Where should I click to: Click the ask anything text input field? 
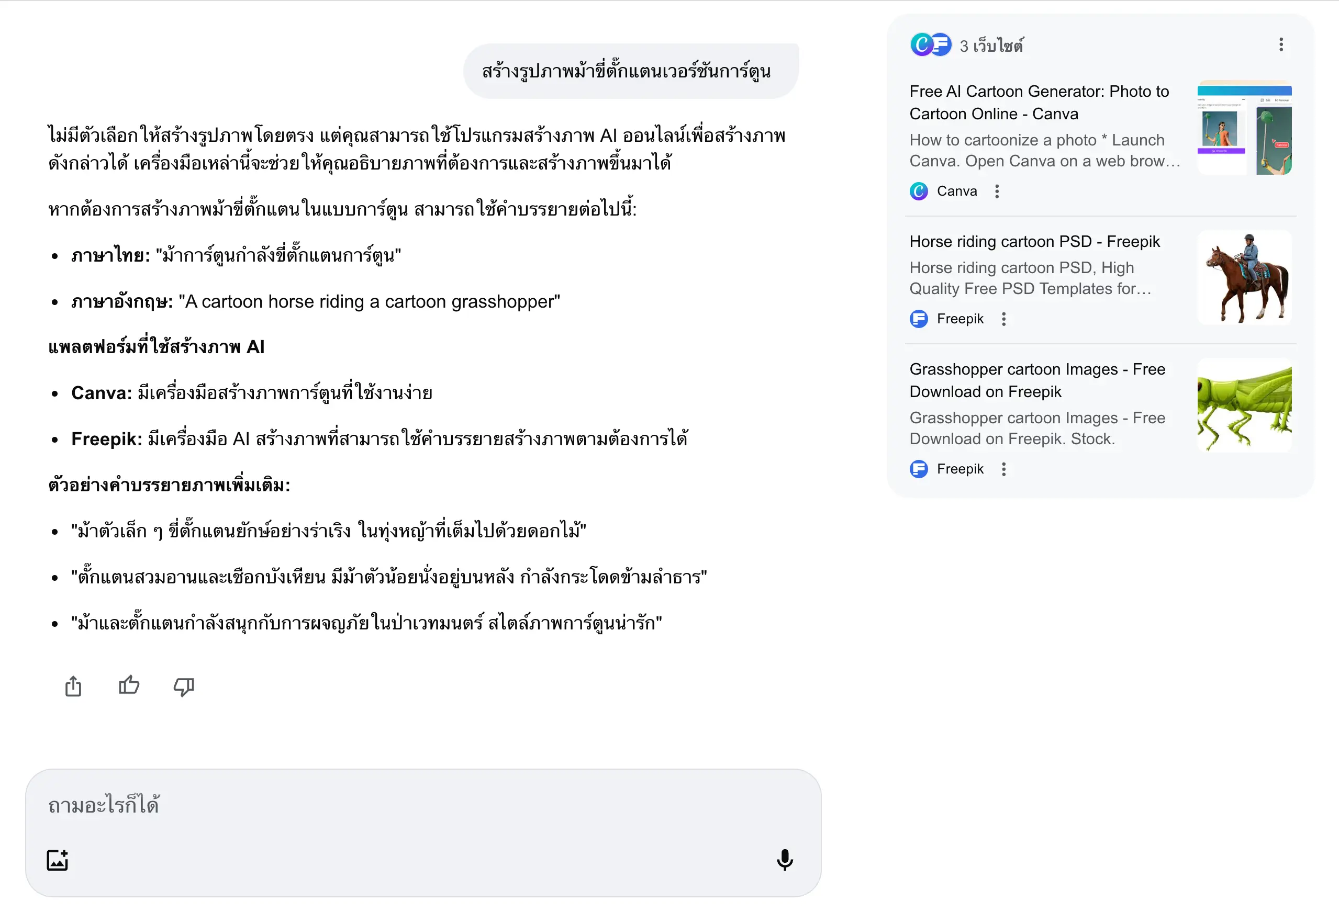(x=405, y=806)
